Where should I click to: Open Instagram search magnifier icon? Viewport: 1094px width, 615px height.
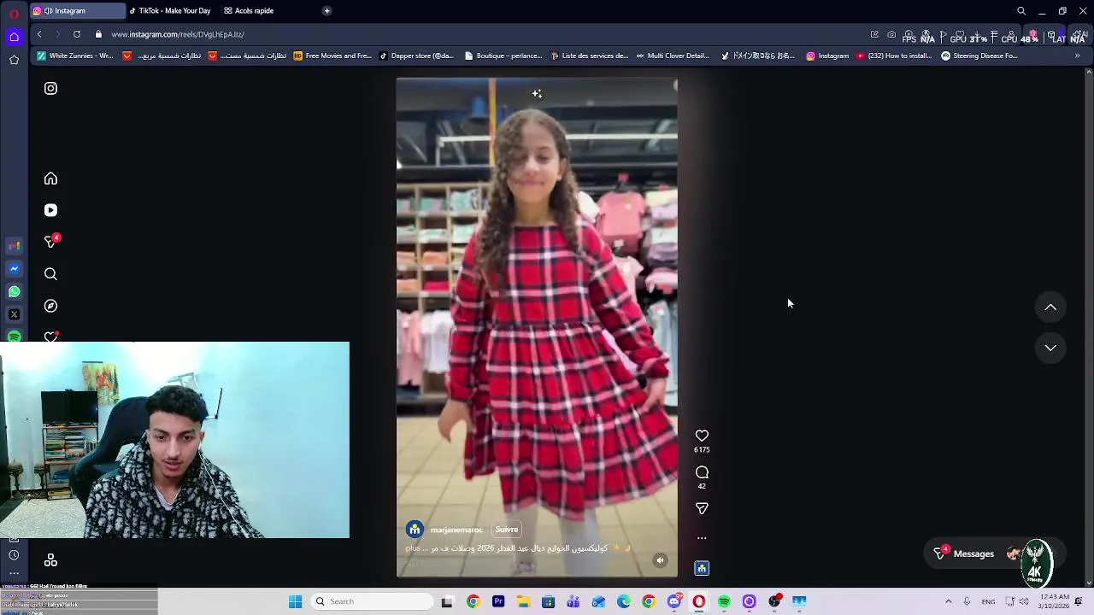coord(50,274)
